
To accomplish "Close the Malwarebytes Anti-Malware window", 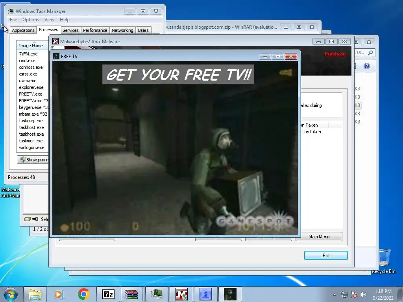I will (344, 41).
